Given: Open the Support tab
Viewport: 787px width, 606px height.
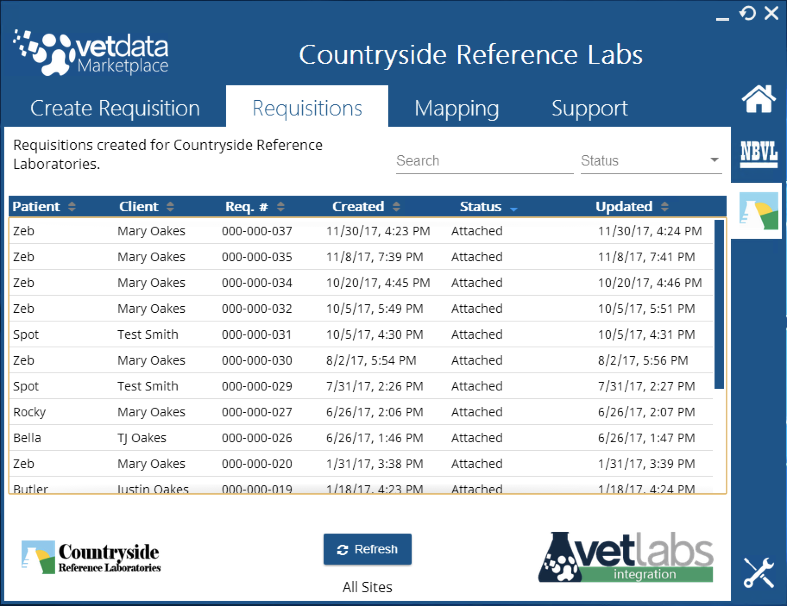Looking at the screenshot, I should tap(589, 108).
